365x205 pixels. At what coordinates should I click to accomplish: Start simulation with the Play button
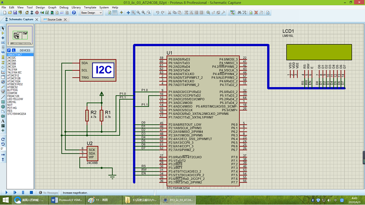[x=6, y=192]
